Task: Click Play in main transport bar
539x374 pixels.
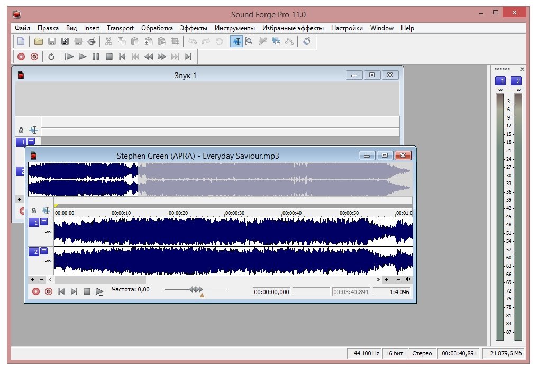Action: tap(83, 57)
